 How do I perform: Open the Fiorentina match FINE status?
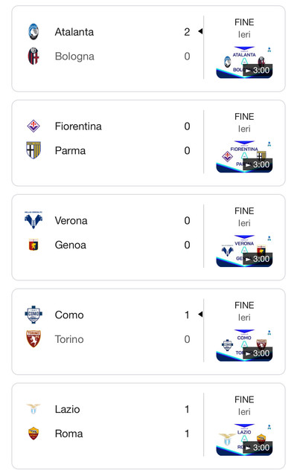point(244,117)
